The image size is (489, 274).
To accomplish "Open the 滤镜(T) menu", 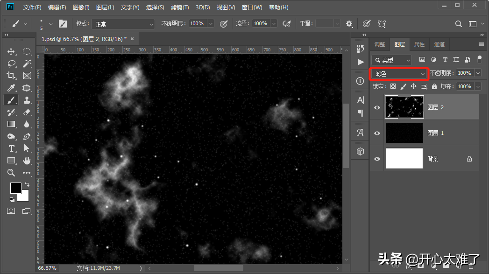I will click(x=180, y=7).
